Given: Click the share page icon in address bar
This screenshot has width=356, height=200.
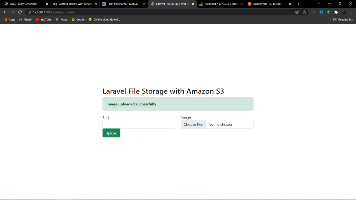Looking at the screenshot, I should pyautogui.click(x=297, y=12).
